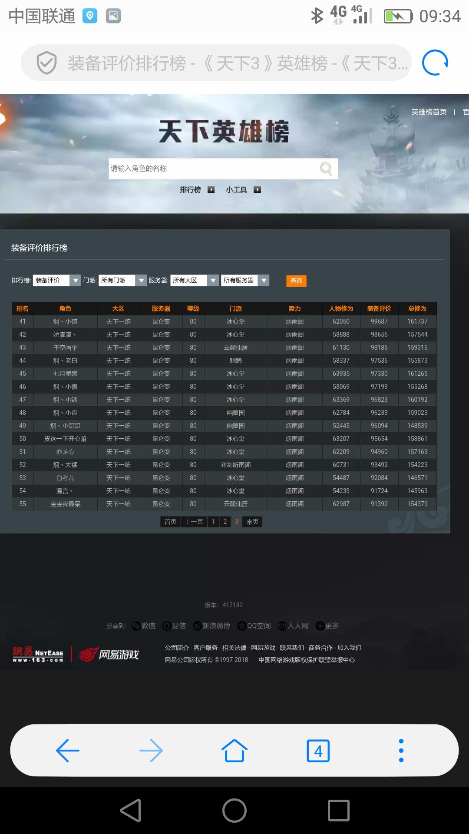The height and width of the screenshot is (834, 469).
Task: Tap the browser reload icon
Action: coord(435,63)
